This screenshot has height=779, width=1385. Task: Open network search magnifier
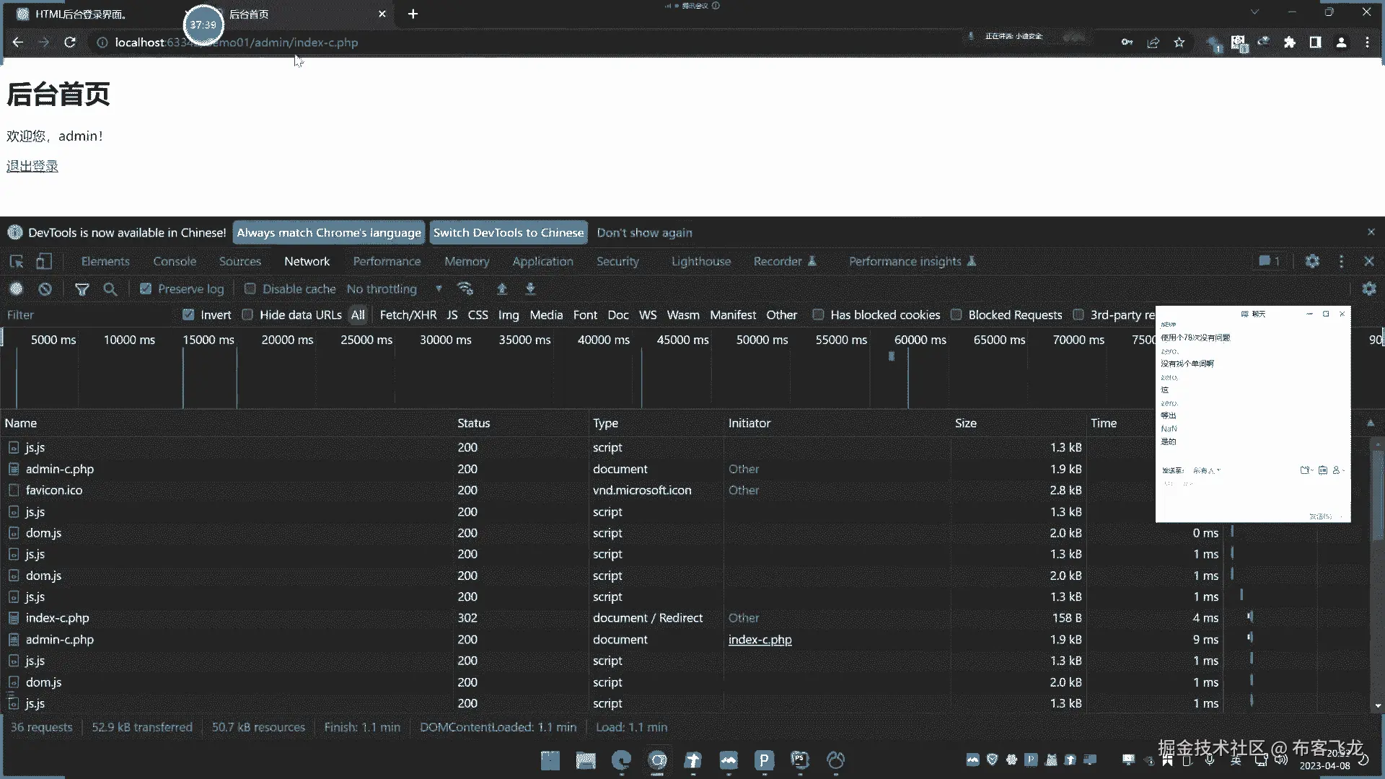pos(110,289)
